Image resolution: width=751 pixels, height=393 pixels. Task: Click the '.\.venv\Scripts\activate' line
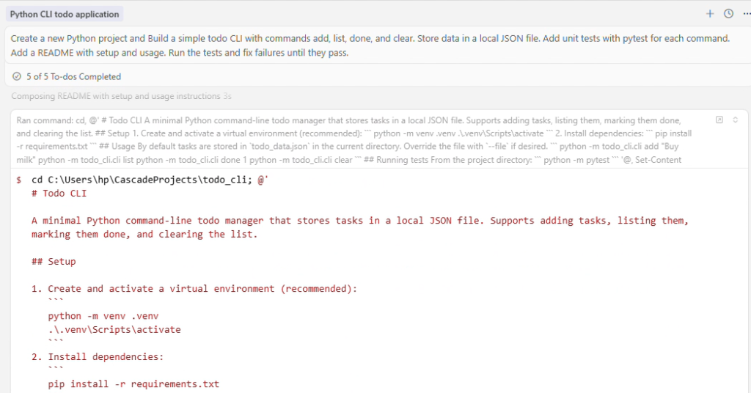pos(114,329)
